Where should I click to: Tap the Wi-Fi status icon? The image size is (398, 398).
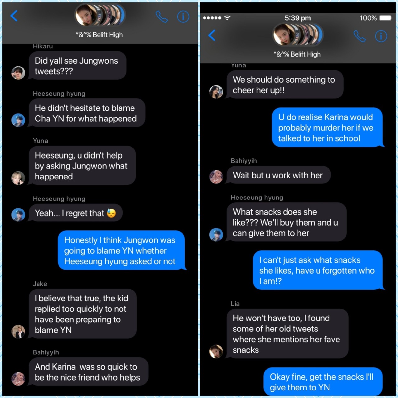227,18
